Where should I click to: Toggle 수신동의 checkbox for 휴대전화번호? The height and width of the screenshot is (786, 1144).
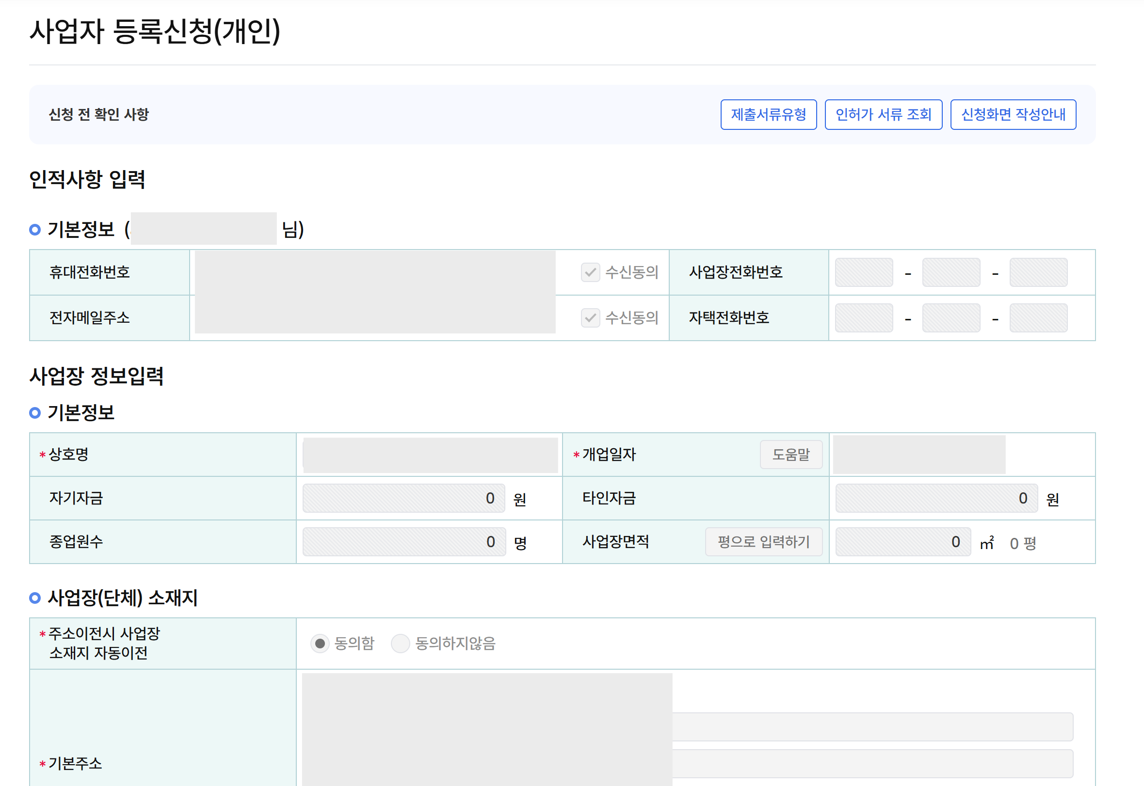[x=590, y=272]
